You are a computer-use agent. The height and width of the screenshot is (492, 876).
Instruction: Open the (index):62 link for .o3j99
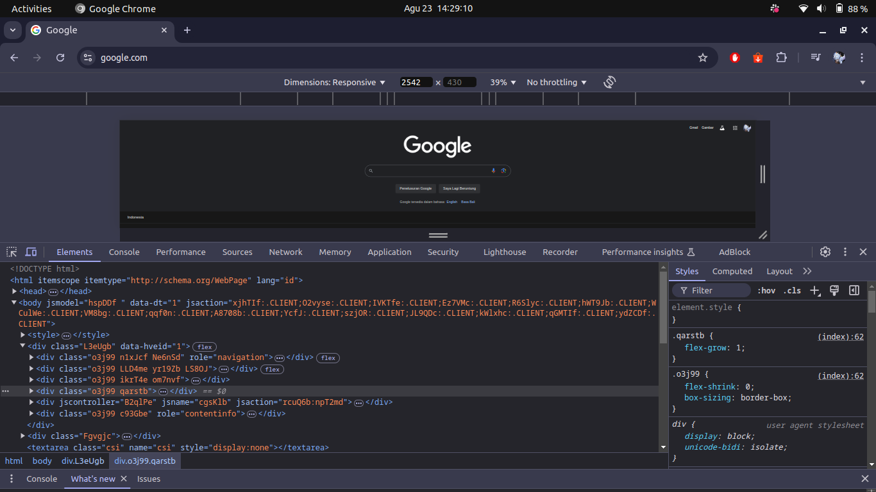coord(841,376)
